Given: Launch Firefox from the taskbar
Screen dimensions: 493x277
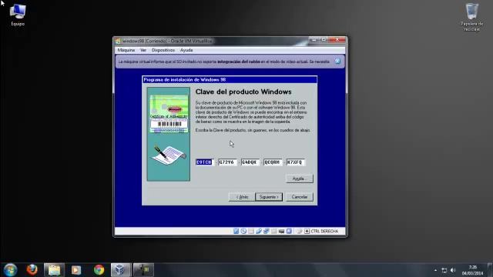Looking at the screenshot, I should 32,270.
